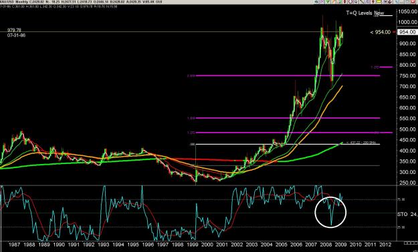
Task: Click the 750.00 price axis label
Action: click(408, 76)
